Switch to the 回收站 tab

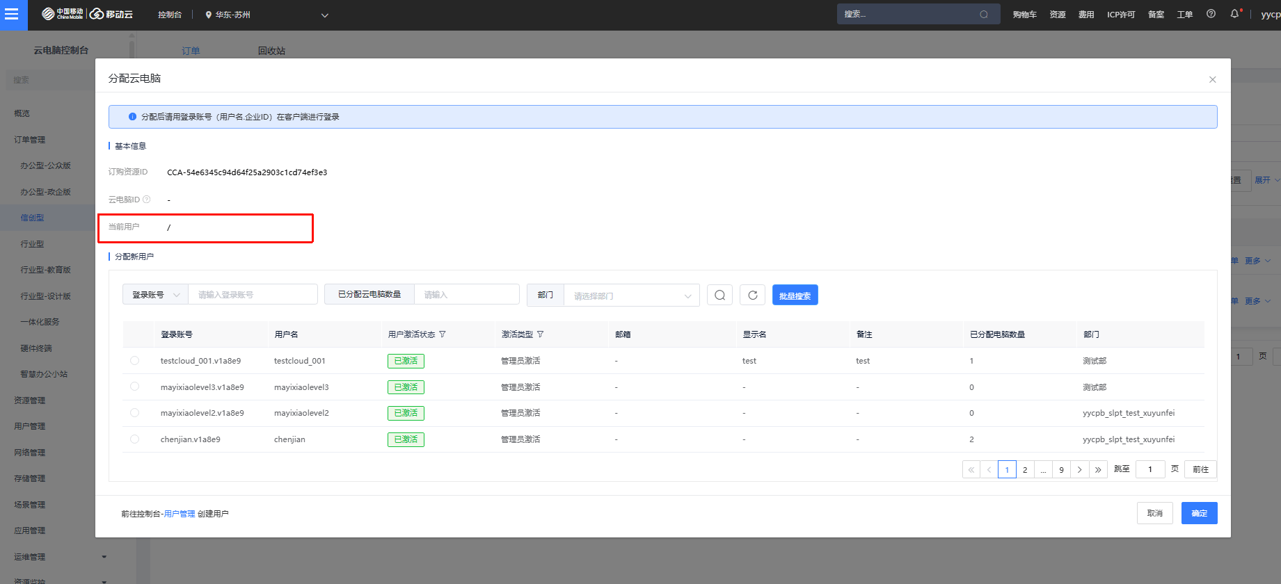pyautogui.click(x=271, y=51)
